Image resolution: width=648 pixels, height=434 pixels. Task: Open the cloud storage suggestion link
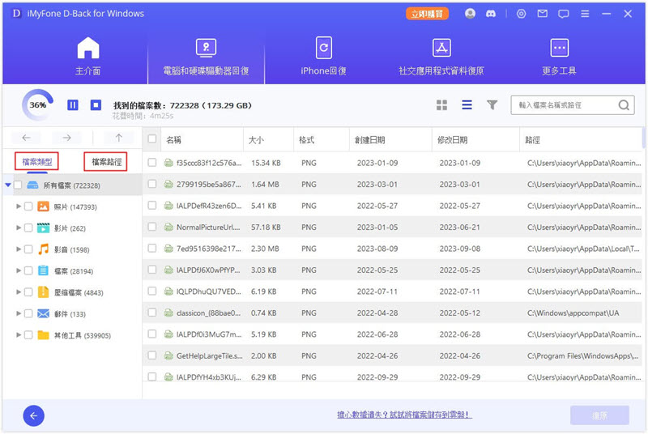click(404, 415)
